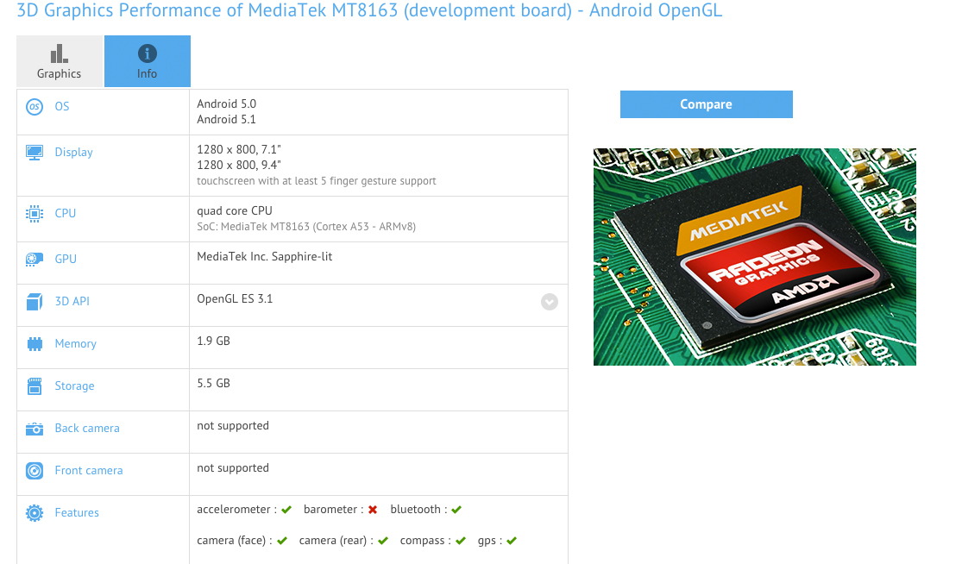The width and height of the screenshot is (962, 564).
Task: Click the OS row icon
Action: (x=35, y=107)
